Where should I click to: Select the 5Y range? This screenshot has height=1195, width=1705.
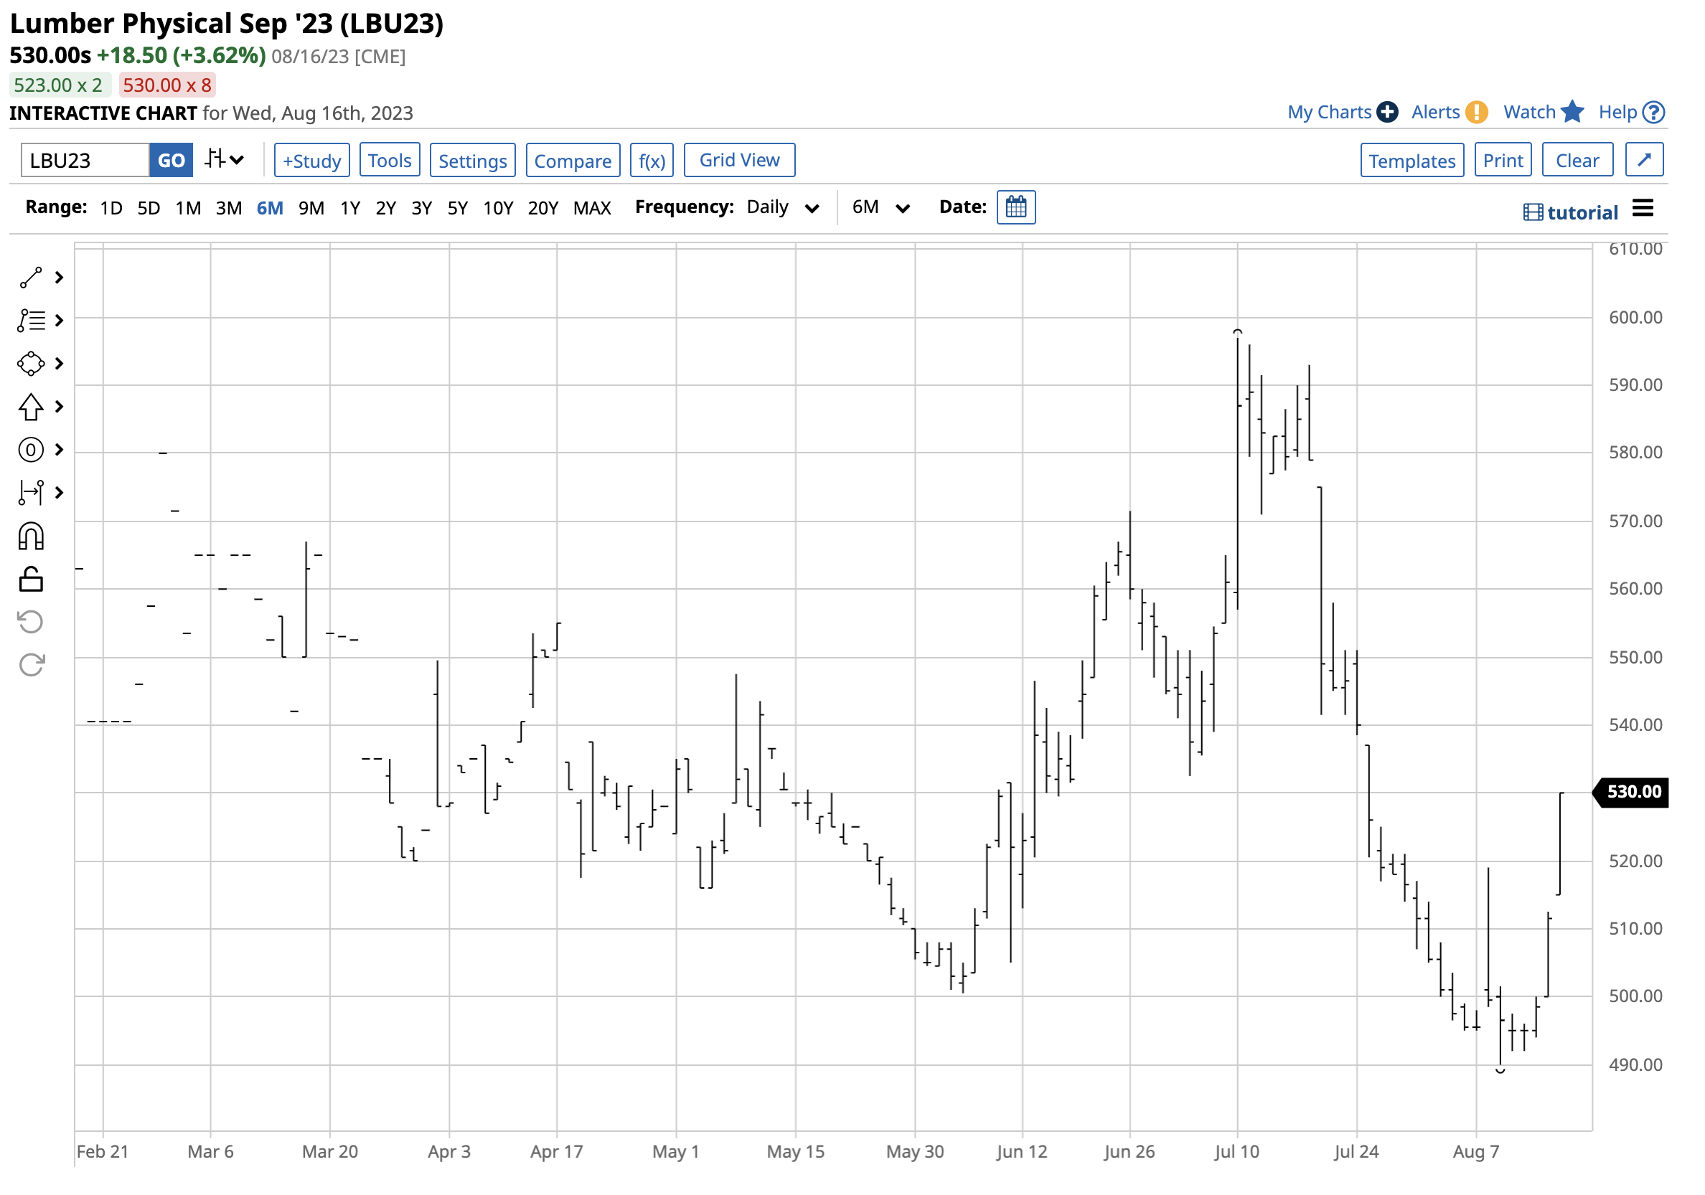457,208
